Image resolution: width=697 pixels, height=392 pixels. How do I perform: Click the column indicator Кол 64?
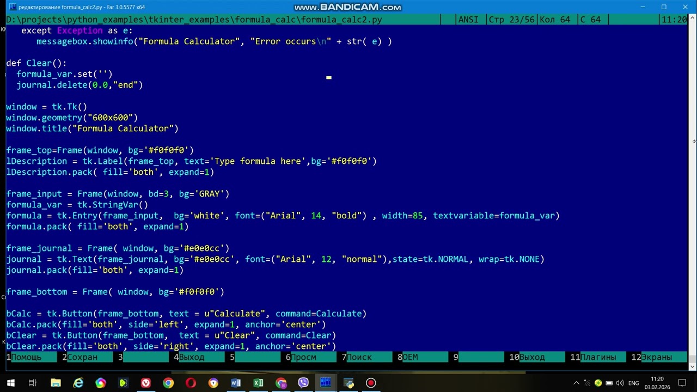tap(555, 20)
